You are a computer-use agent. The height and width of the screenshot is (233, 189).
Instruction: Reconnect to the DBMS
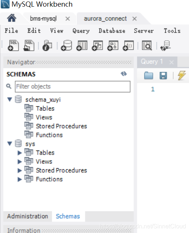[165, 46]
